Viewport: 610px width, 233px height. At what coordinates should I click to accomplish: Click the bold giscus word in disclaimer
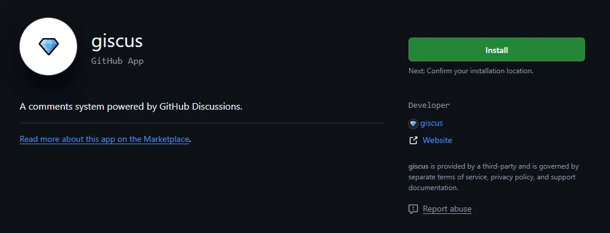[418, 166]
